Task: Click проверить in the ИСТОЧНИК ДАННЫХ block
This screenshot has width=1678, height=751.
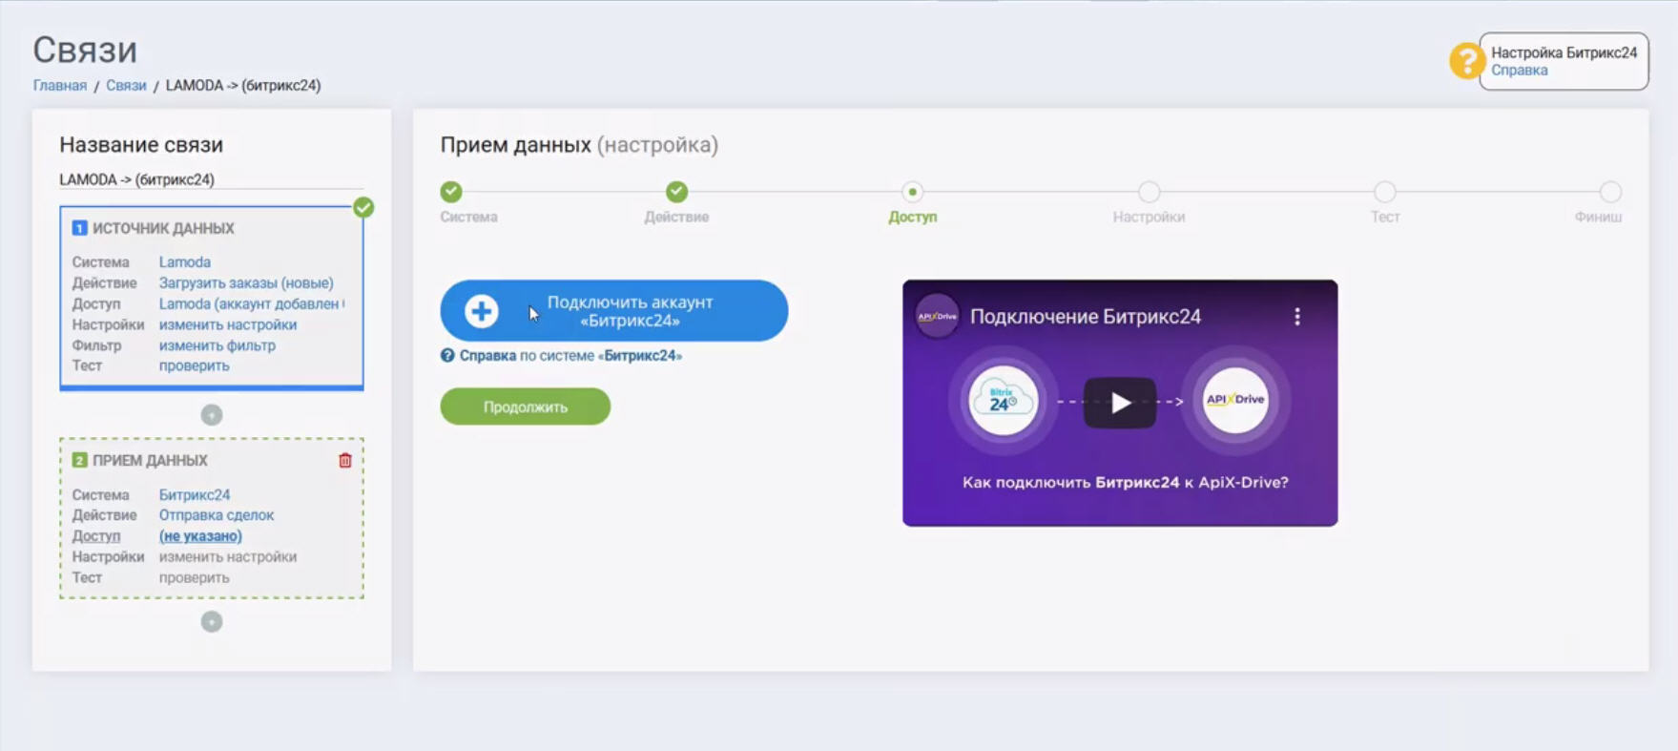Action: [195, 366]
